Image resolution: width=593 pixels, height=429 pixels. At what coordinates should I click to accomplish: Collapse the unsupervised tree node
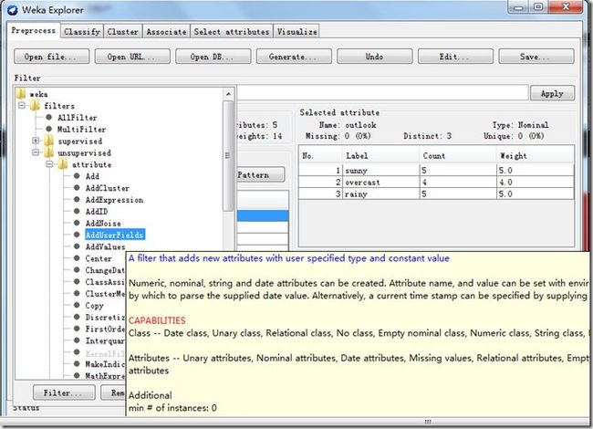[x=36, y=152]
